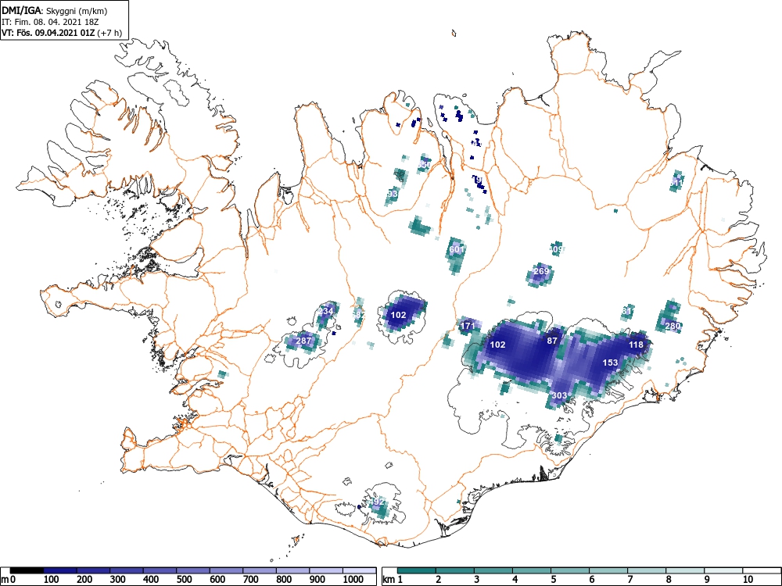Click the 118 value label
This screenshot has height=586, width=782.
[636, 345]
